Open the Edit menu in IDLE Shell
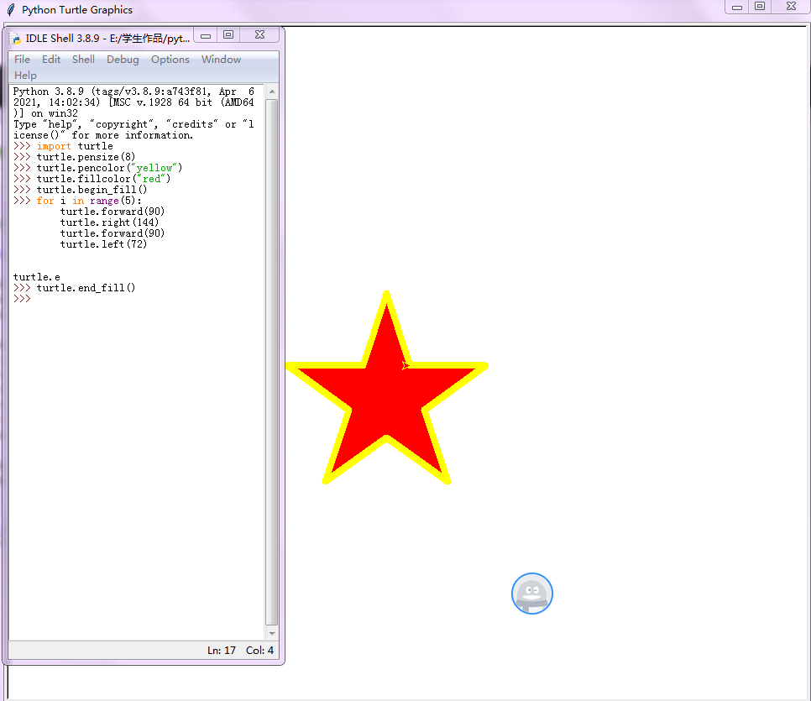The image size is (811, 701). 51,60
